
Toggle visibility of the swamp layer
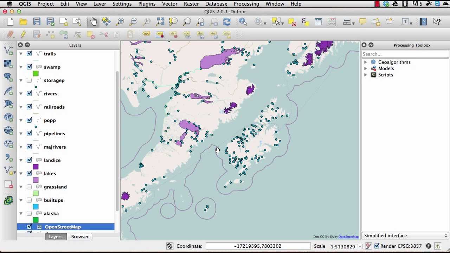click(x=29, y=67)
